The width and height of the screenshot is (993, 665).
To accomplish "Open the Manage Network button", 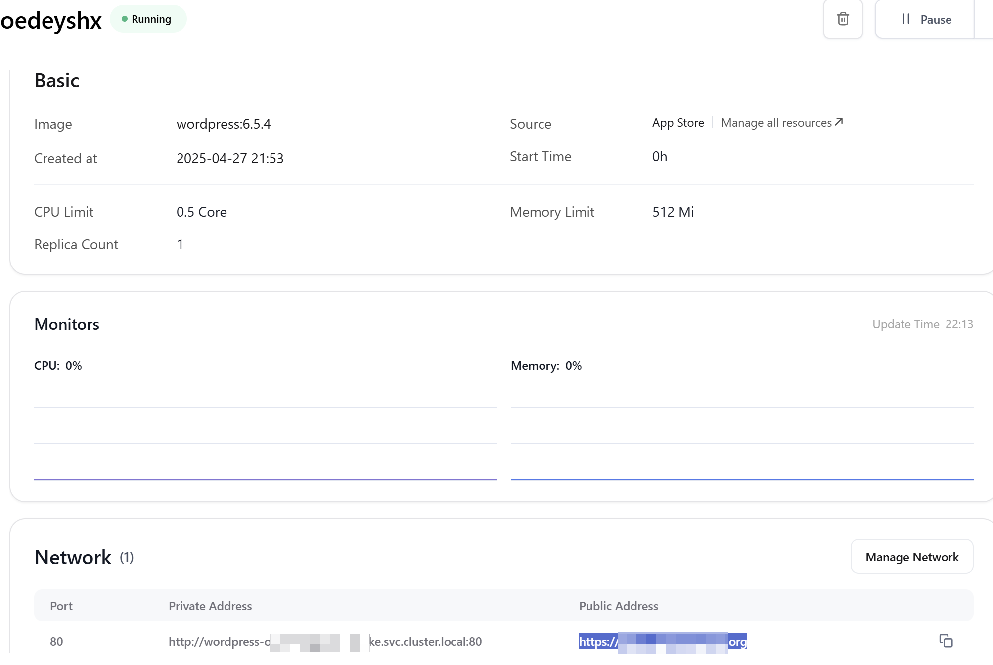I will (x=912, y=557).
